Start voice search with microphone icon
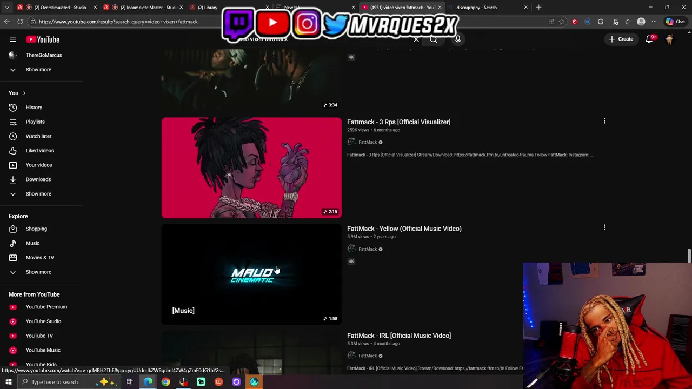The height and width of the screenshot is (389, 692). tap(458, 39)
